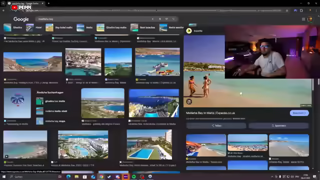Open the Windows Start menu
Viewport: 320px width, 180px height.
pos(4,176)
